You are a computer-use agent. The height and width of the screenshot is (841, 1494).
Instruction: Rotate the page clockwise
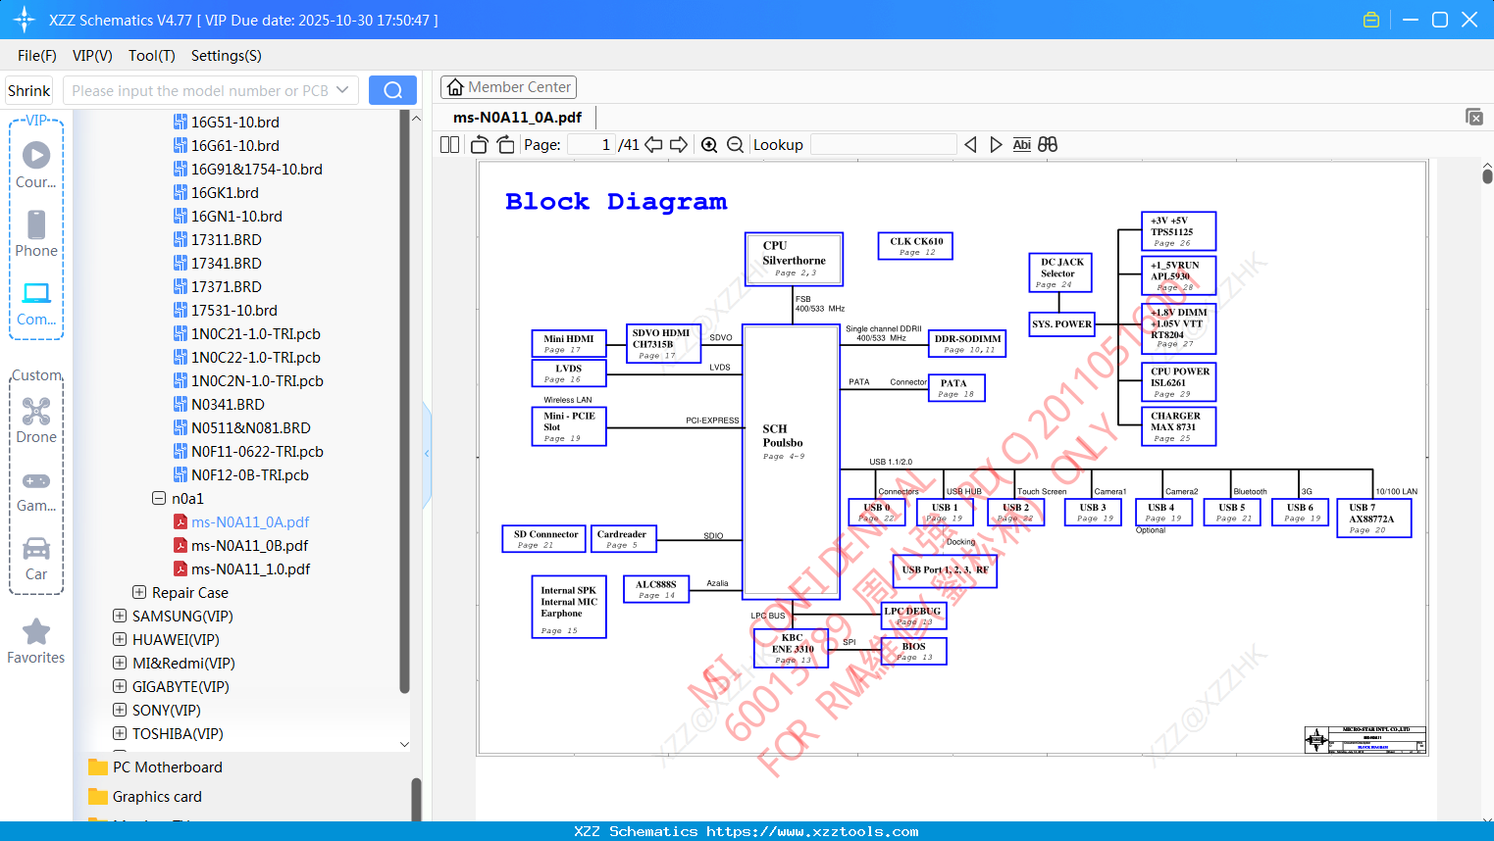[x=506, y=145]
